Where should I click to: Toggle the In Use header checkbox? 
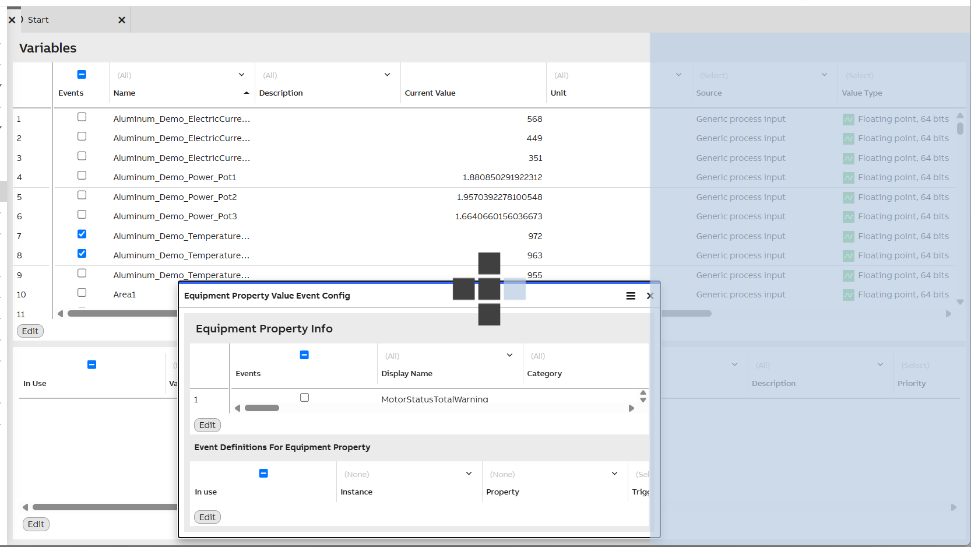[x=92, y=364]
